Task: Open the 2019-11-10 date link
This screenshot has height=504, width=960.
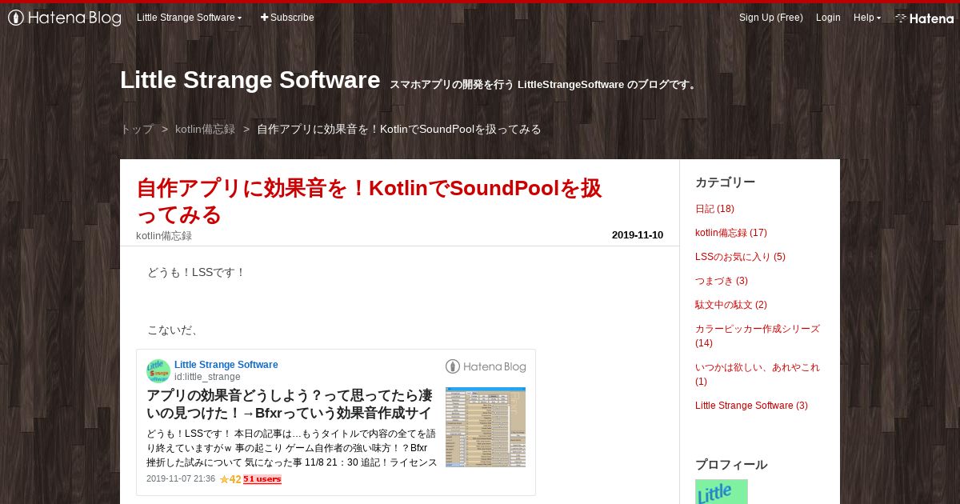Action: (x=638, y=235)
